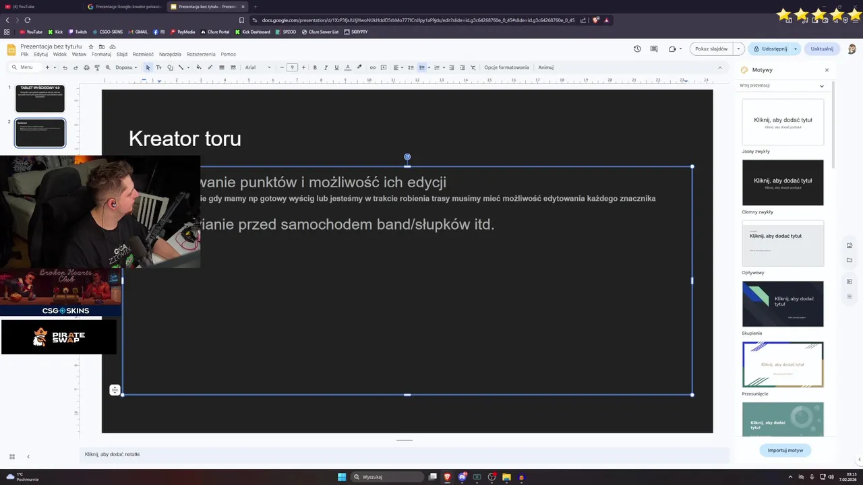The height and width of the screenshot is (485, 863).
Task: Star the presentation document
Action: 91,46
